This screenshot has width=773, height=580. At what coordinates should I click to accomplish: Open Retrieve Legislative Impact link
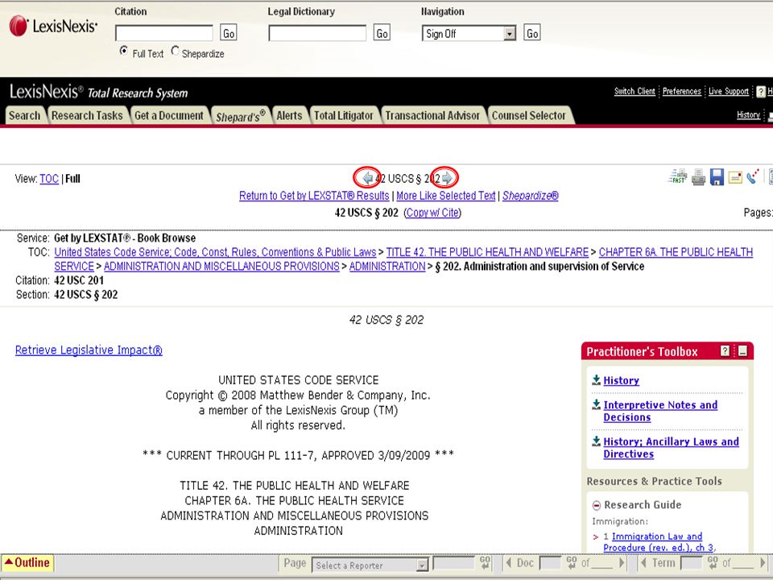coord(89,350)
